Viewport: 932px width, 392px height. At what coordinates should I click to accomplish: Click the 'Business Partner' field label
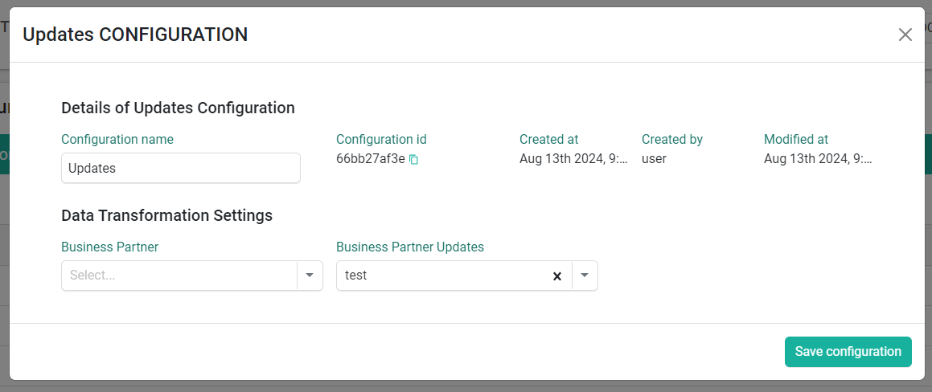(110, 247)
